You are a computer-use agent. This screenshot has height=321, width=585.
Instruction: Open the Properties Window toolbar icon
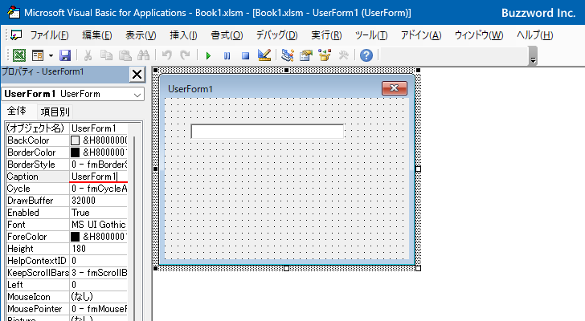[x=306, y=55]
